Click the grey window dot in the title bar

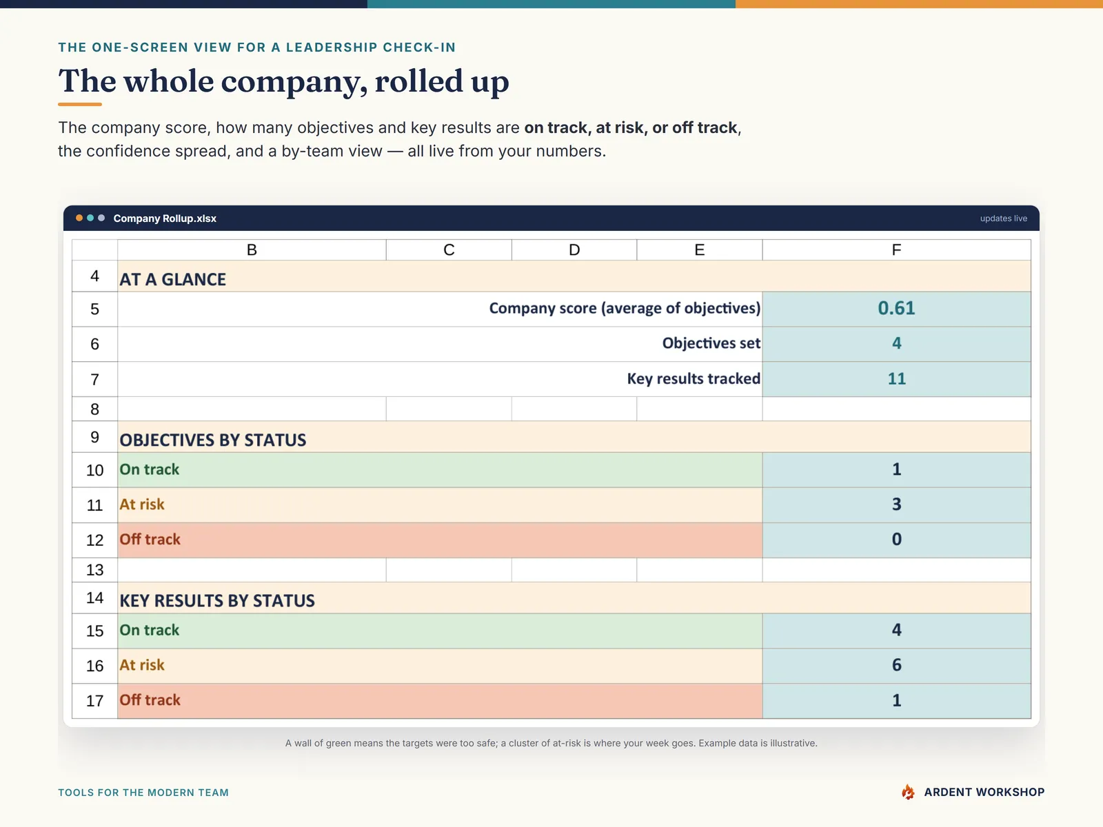click(x=101, y=218)
